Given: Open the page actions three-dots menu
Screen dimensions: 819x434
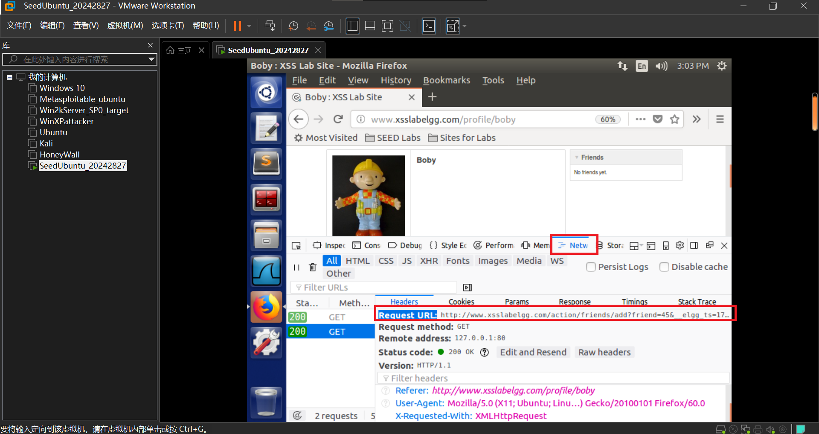Looking at the screenshot, I should click(640, 119).
